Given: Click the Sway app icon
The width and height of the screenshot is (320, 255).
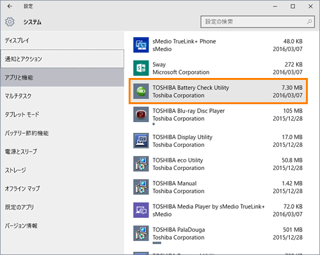Looking at the screenshot, I should [x=141, y=68].
